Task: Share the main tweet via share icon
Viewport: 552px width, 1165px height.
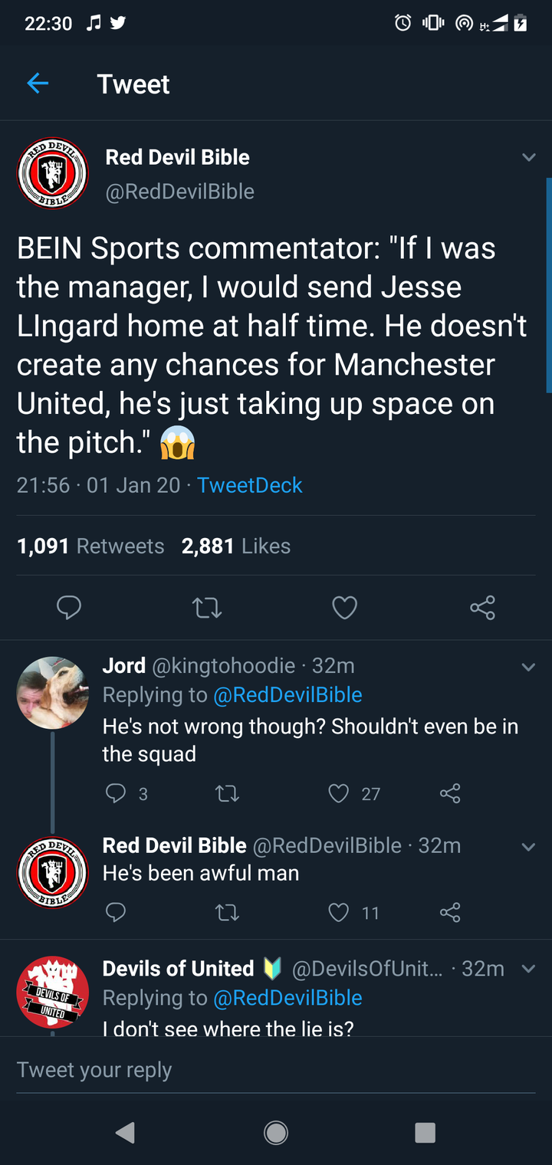Action: [482, 608]
